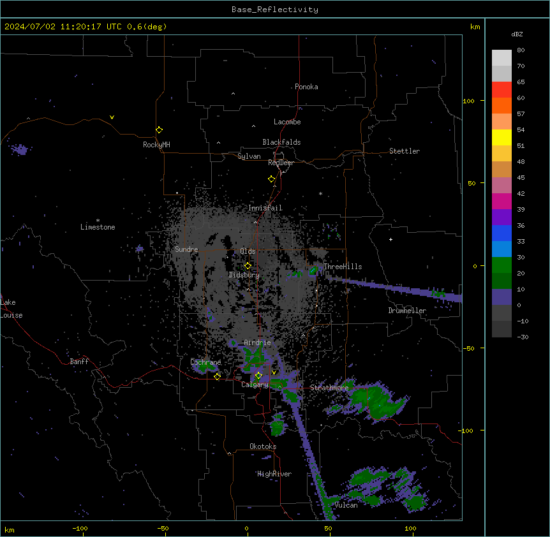Click the Airdrie city label
Image resolution: width=550 pixels, height=537 pixels.
coord(258,342)
